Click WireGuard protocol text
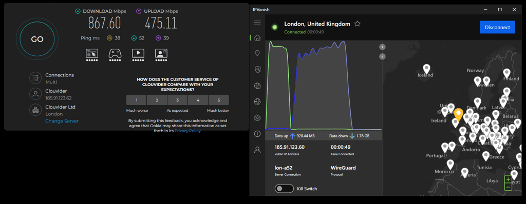Image resolution: width=526 pixels, height=204 pixels. click(343, 168)
